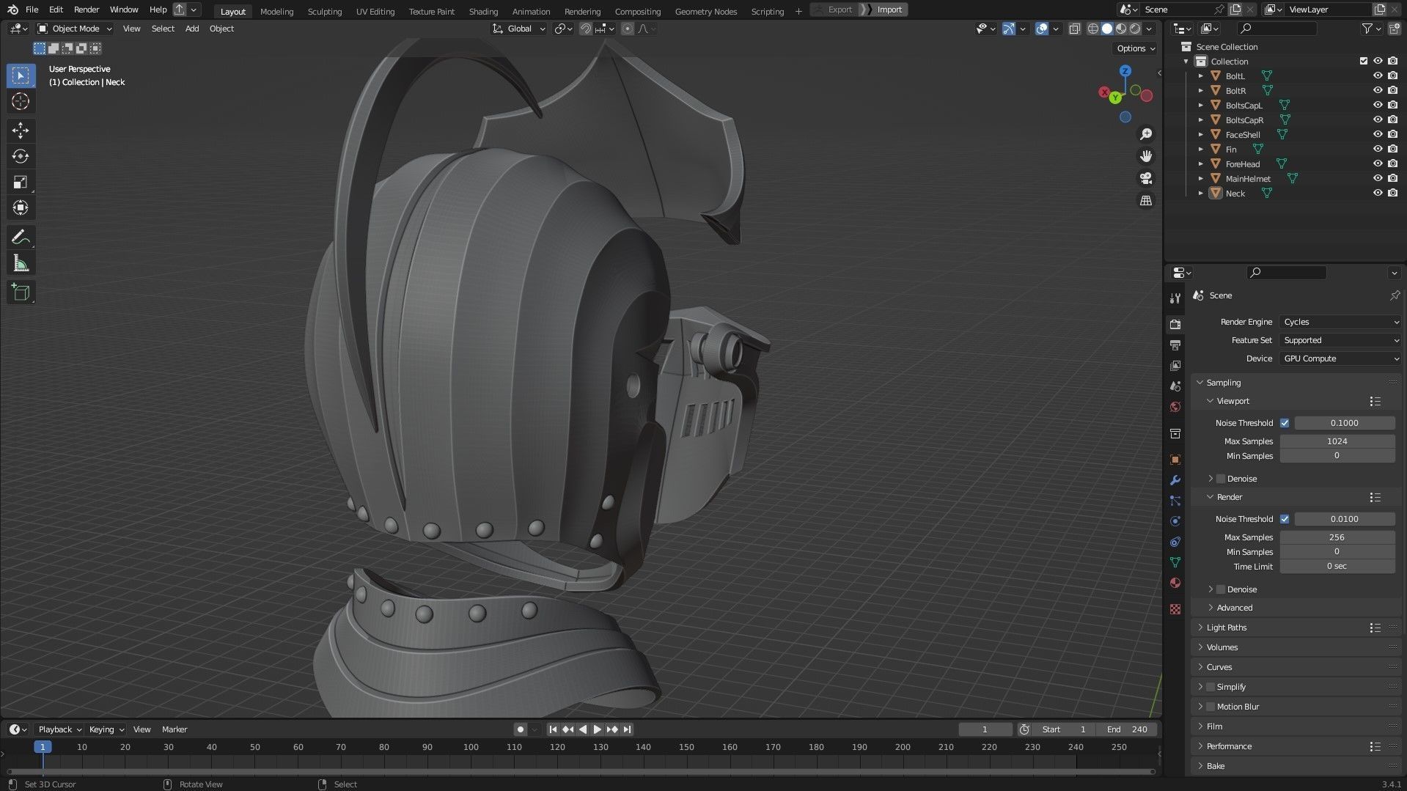Viewport: 1407px width, 791px height.
Task: Open Global transform orientation dropdown
Action: coord(519,29)
